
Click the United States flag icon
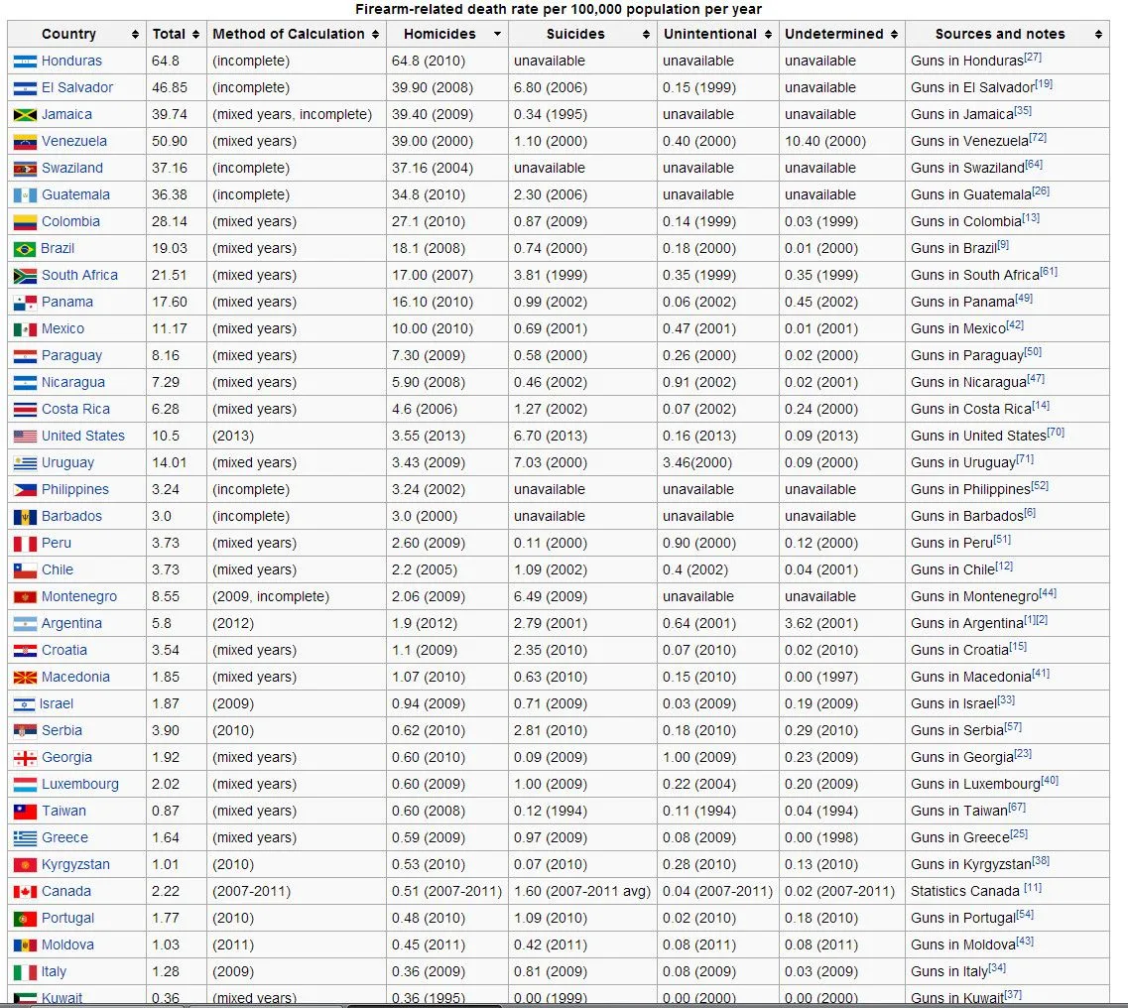click(x=25, y=437)
